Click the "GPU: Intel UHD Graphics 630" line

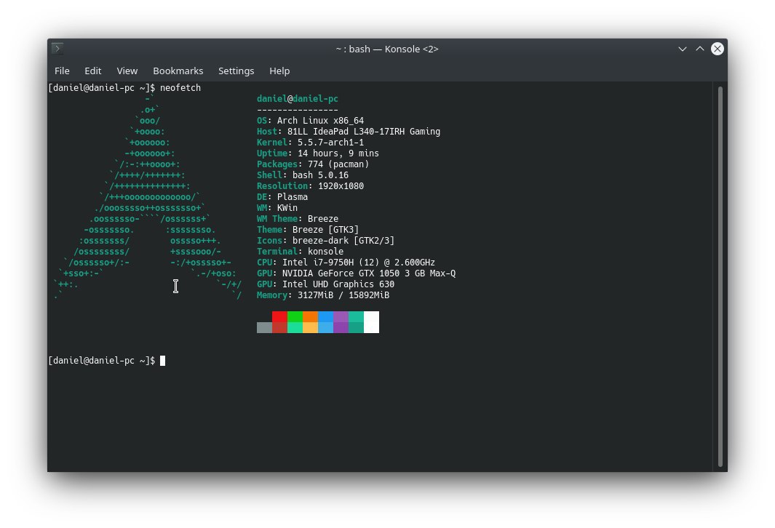(326, 284)
